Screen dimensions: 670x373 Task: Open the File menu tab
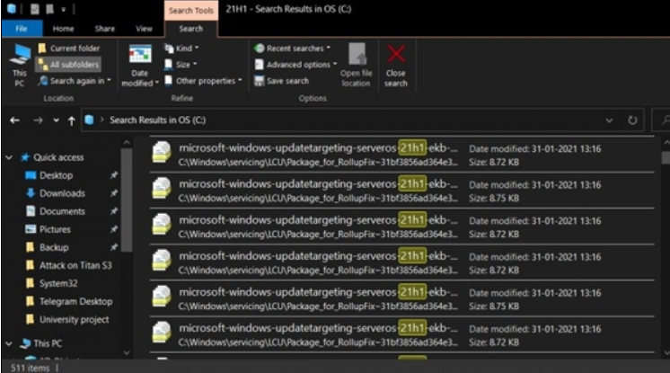[x=22, y=29]
